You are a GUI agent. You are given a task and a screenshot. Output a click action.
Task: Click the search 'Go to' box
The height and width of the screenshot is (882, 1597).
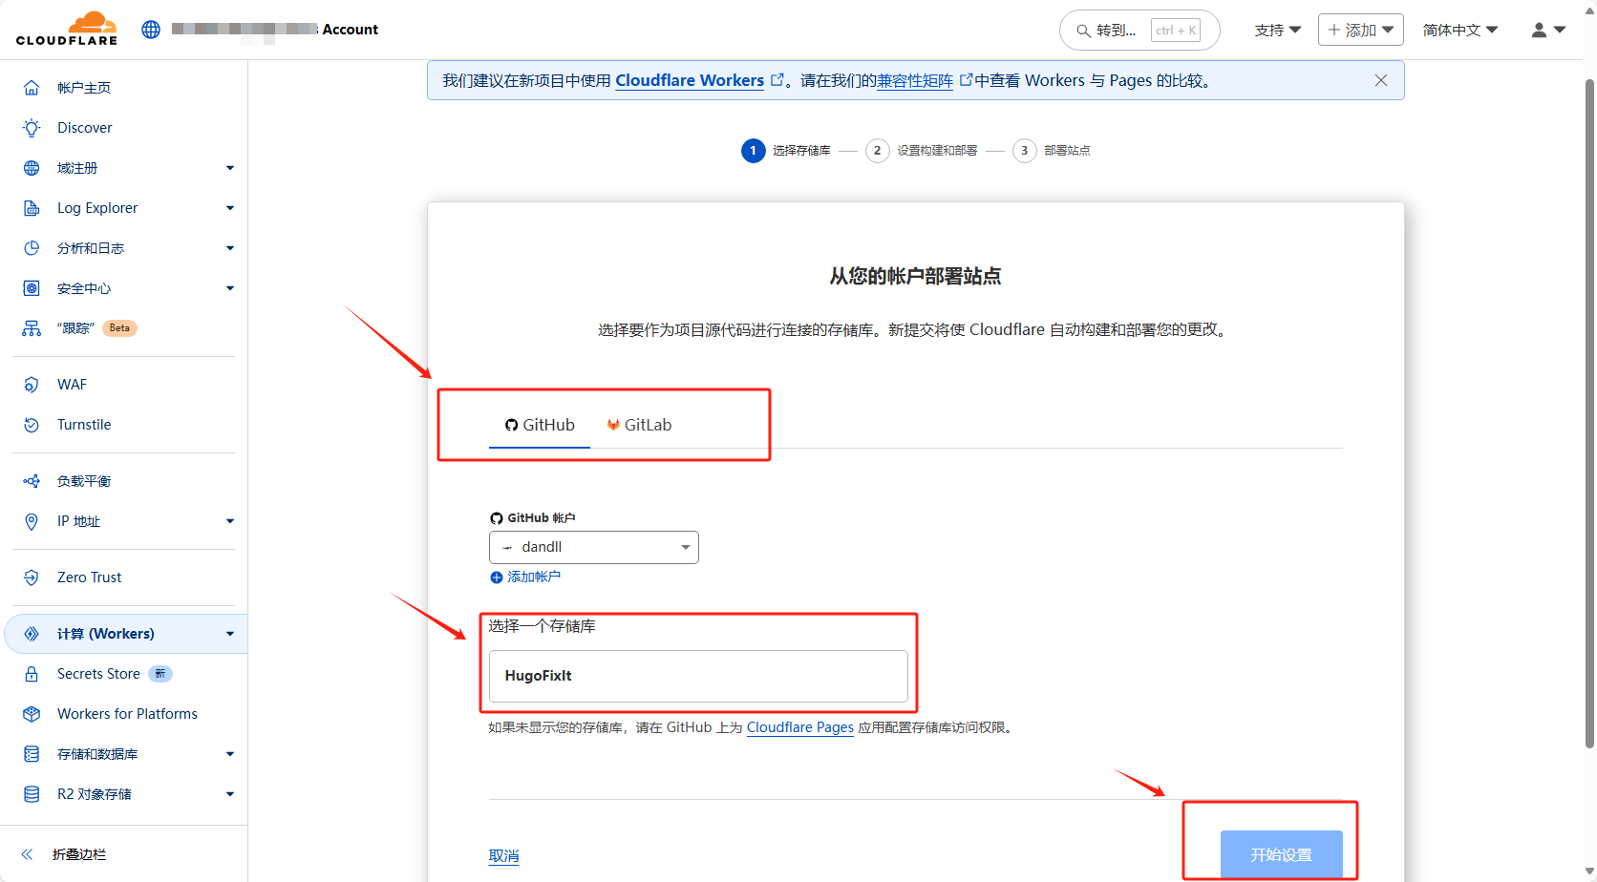1138,30
